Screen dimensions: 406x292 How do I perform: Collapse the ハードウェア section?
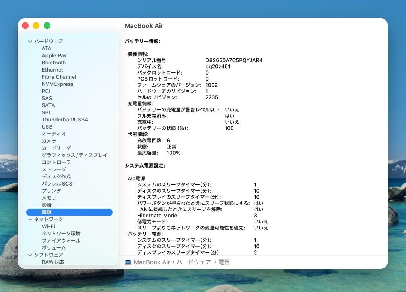(30, 41)
